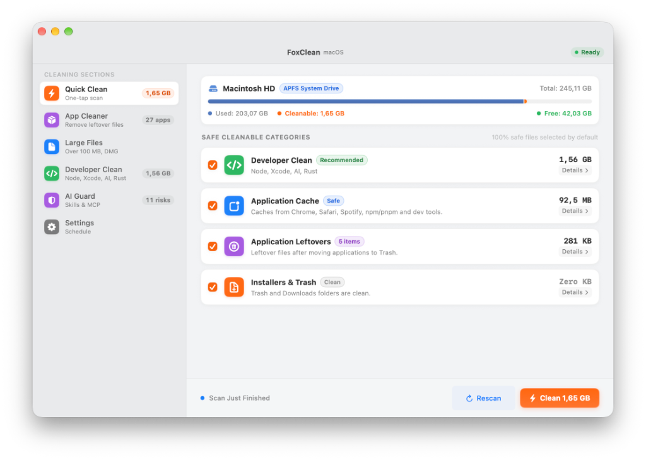646x460 pixels.
Task: Click the App Cleaner purple box icon
Action: tap(52, 120)
